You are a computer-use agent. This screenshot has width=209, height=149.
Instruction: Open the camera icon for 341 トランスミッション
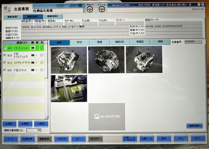click(33, 48)
